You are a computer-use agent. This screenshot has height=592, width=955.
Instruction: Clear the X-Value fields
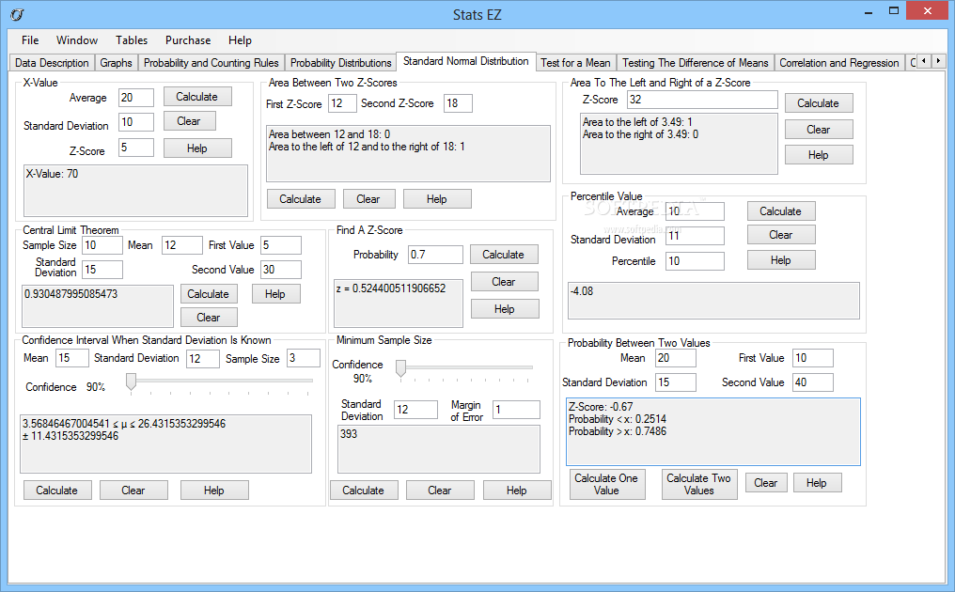[x=189, y=121]
